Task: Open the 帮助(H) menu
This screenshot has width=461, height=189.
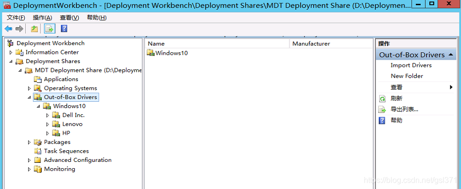Action: tap(97, 17)
